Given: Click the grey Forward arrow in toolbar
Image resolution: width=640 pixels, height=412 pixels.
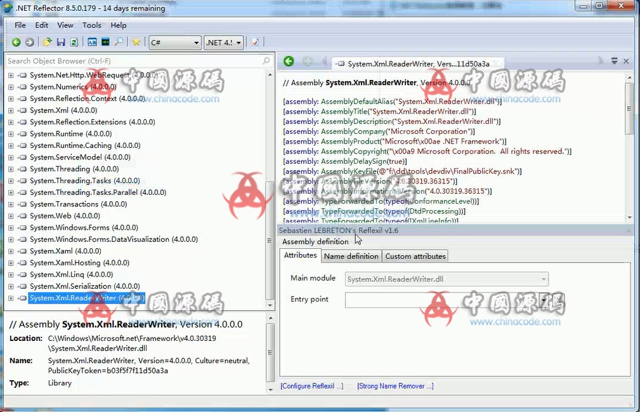Looking at the screenshot, I should (x=29, y=42).
